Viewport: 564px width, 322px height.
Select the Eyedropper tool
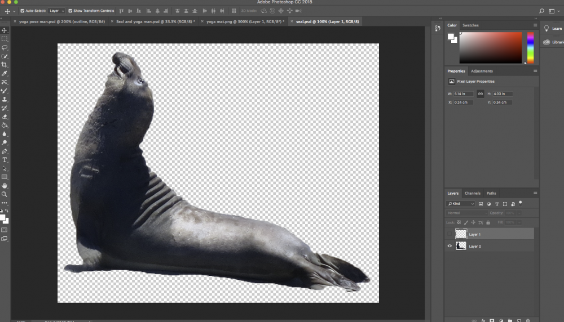5,74
